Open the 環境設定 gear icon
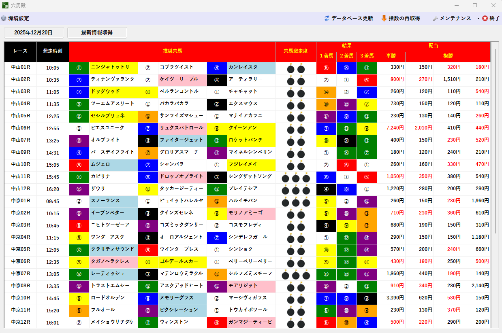The height and width of the screenshot is (333, 502). click(4, 18)
